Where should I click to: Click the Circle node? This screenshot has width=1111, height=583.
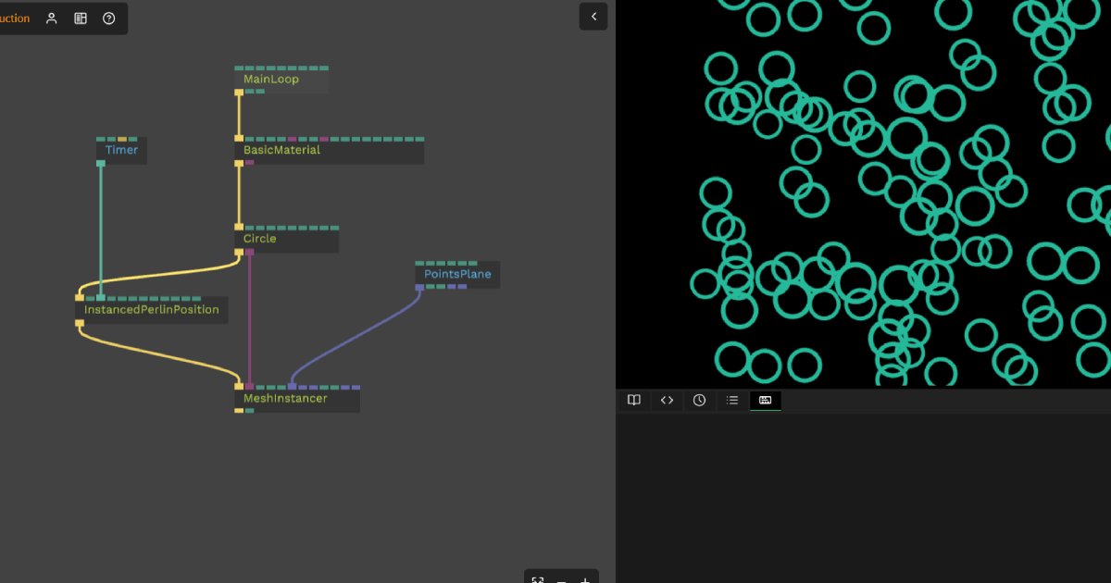point(259,238)
